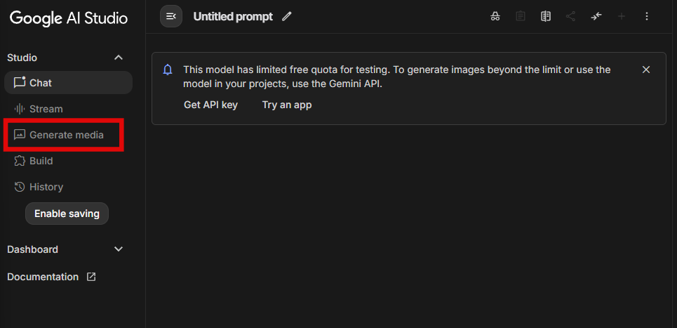
Task: Click the Try an app button
Action: (287, 105)
